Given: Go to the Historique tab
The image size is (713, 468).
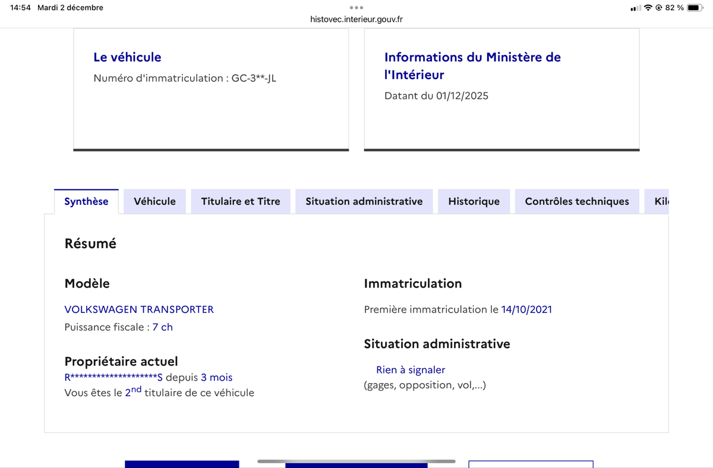Looking at the screenshot, I should point(474,201).
